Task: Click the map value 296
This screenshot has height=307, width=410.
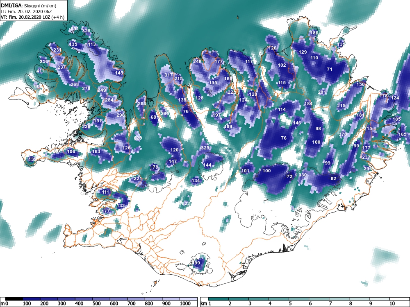Action: coord(368,169)
